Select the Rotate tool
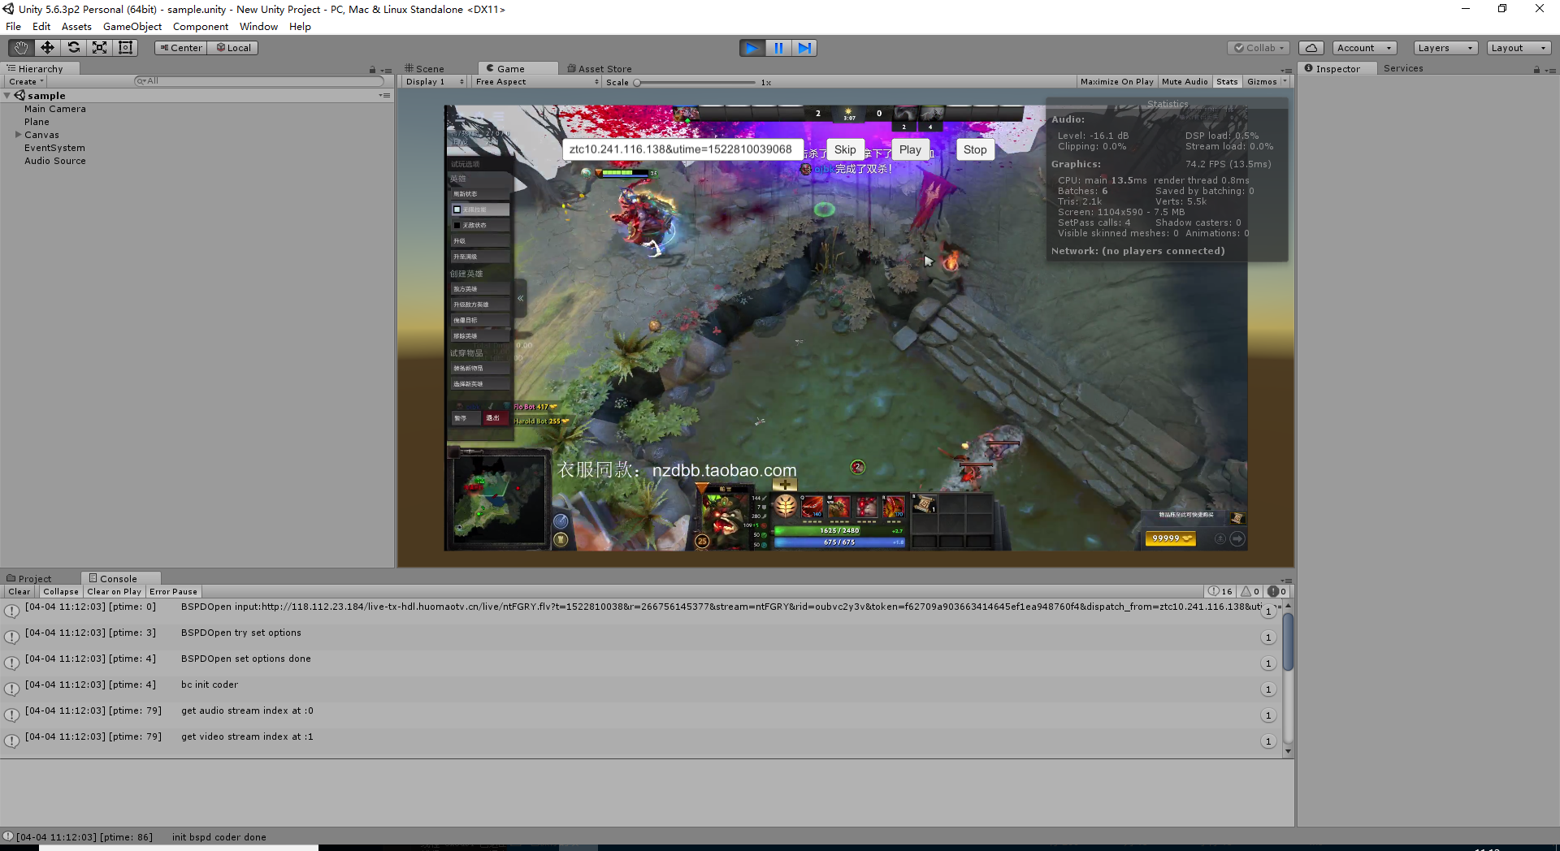Screen dimensions: 1560x851 [x=73, y=48]
